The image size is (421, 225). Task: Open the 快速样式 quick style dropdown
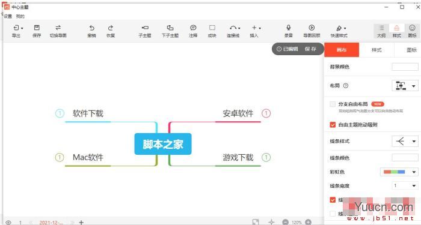[x=345, y=28]
